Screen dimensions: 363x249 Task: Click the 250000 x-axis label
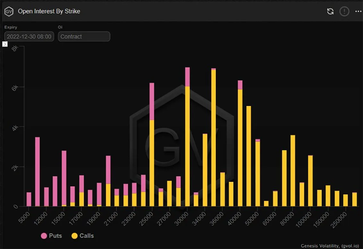(339, 220)
